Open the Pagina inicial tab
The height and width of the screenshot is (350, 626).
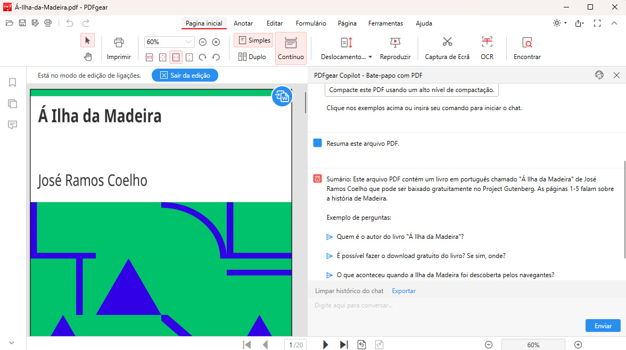click(x=204, y=23)
